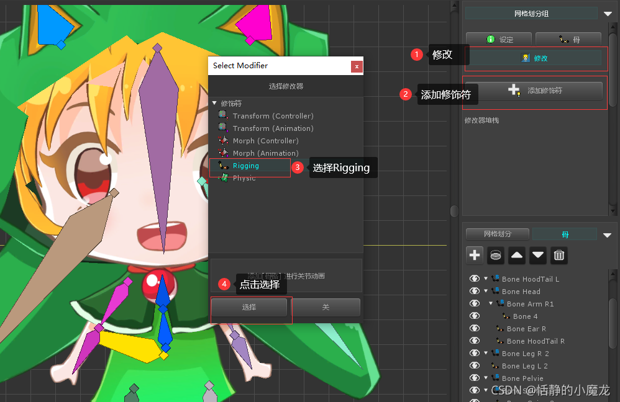The width and height of the screenshot is (620, 402).
Task: Choose Morph (Controller) modifier
Action: tap(266, 141)
